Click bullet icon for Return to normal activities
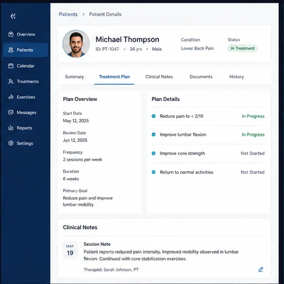The height and width of the screenshot is (284, 284). click(x=153, y=172)
